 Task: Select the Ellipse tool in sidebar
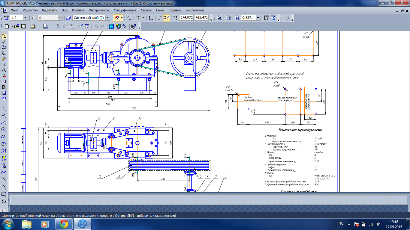(x=4, y=144)
